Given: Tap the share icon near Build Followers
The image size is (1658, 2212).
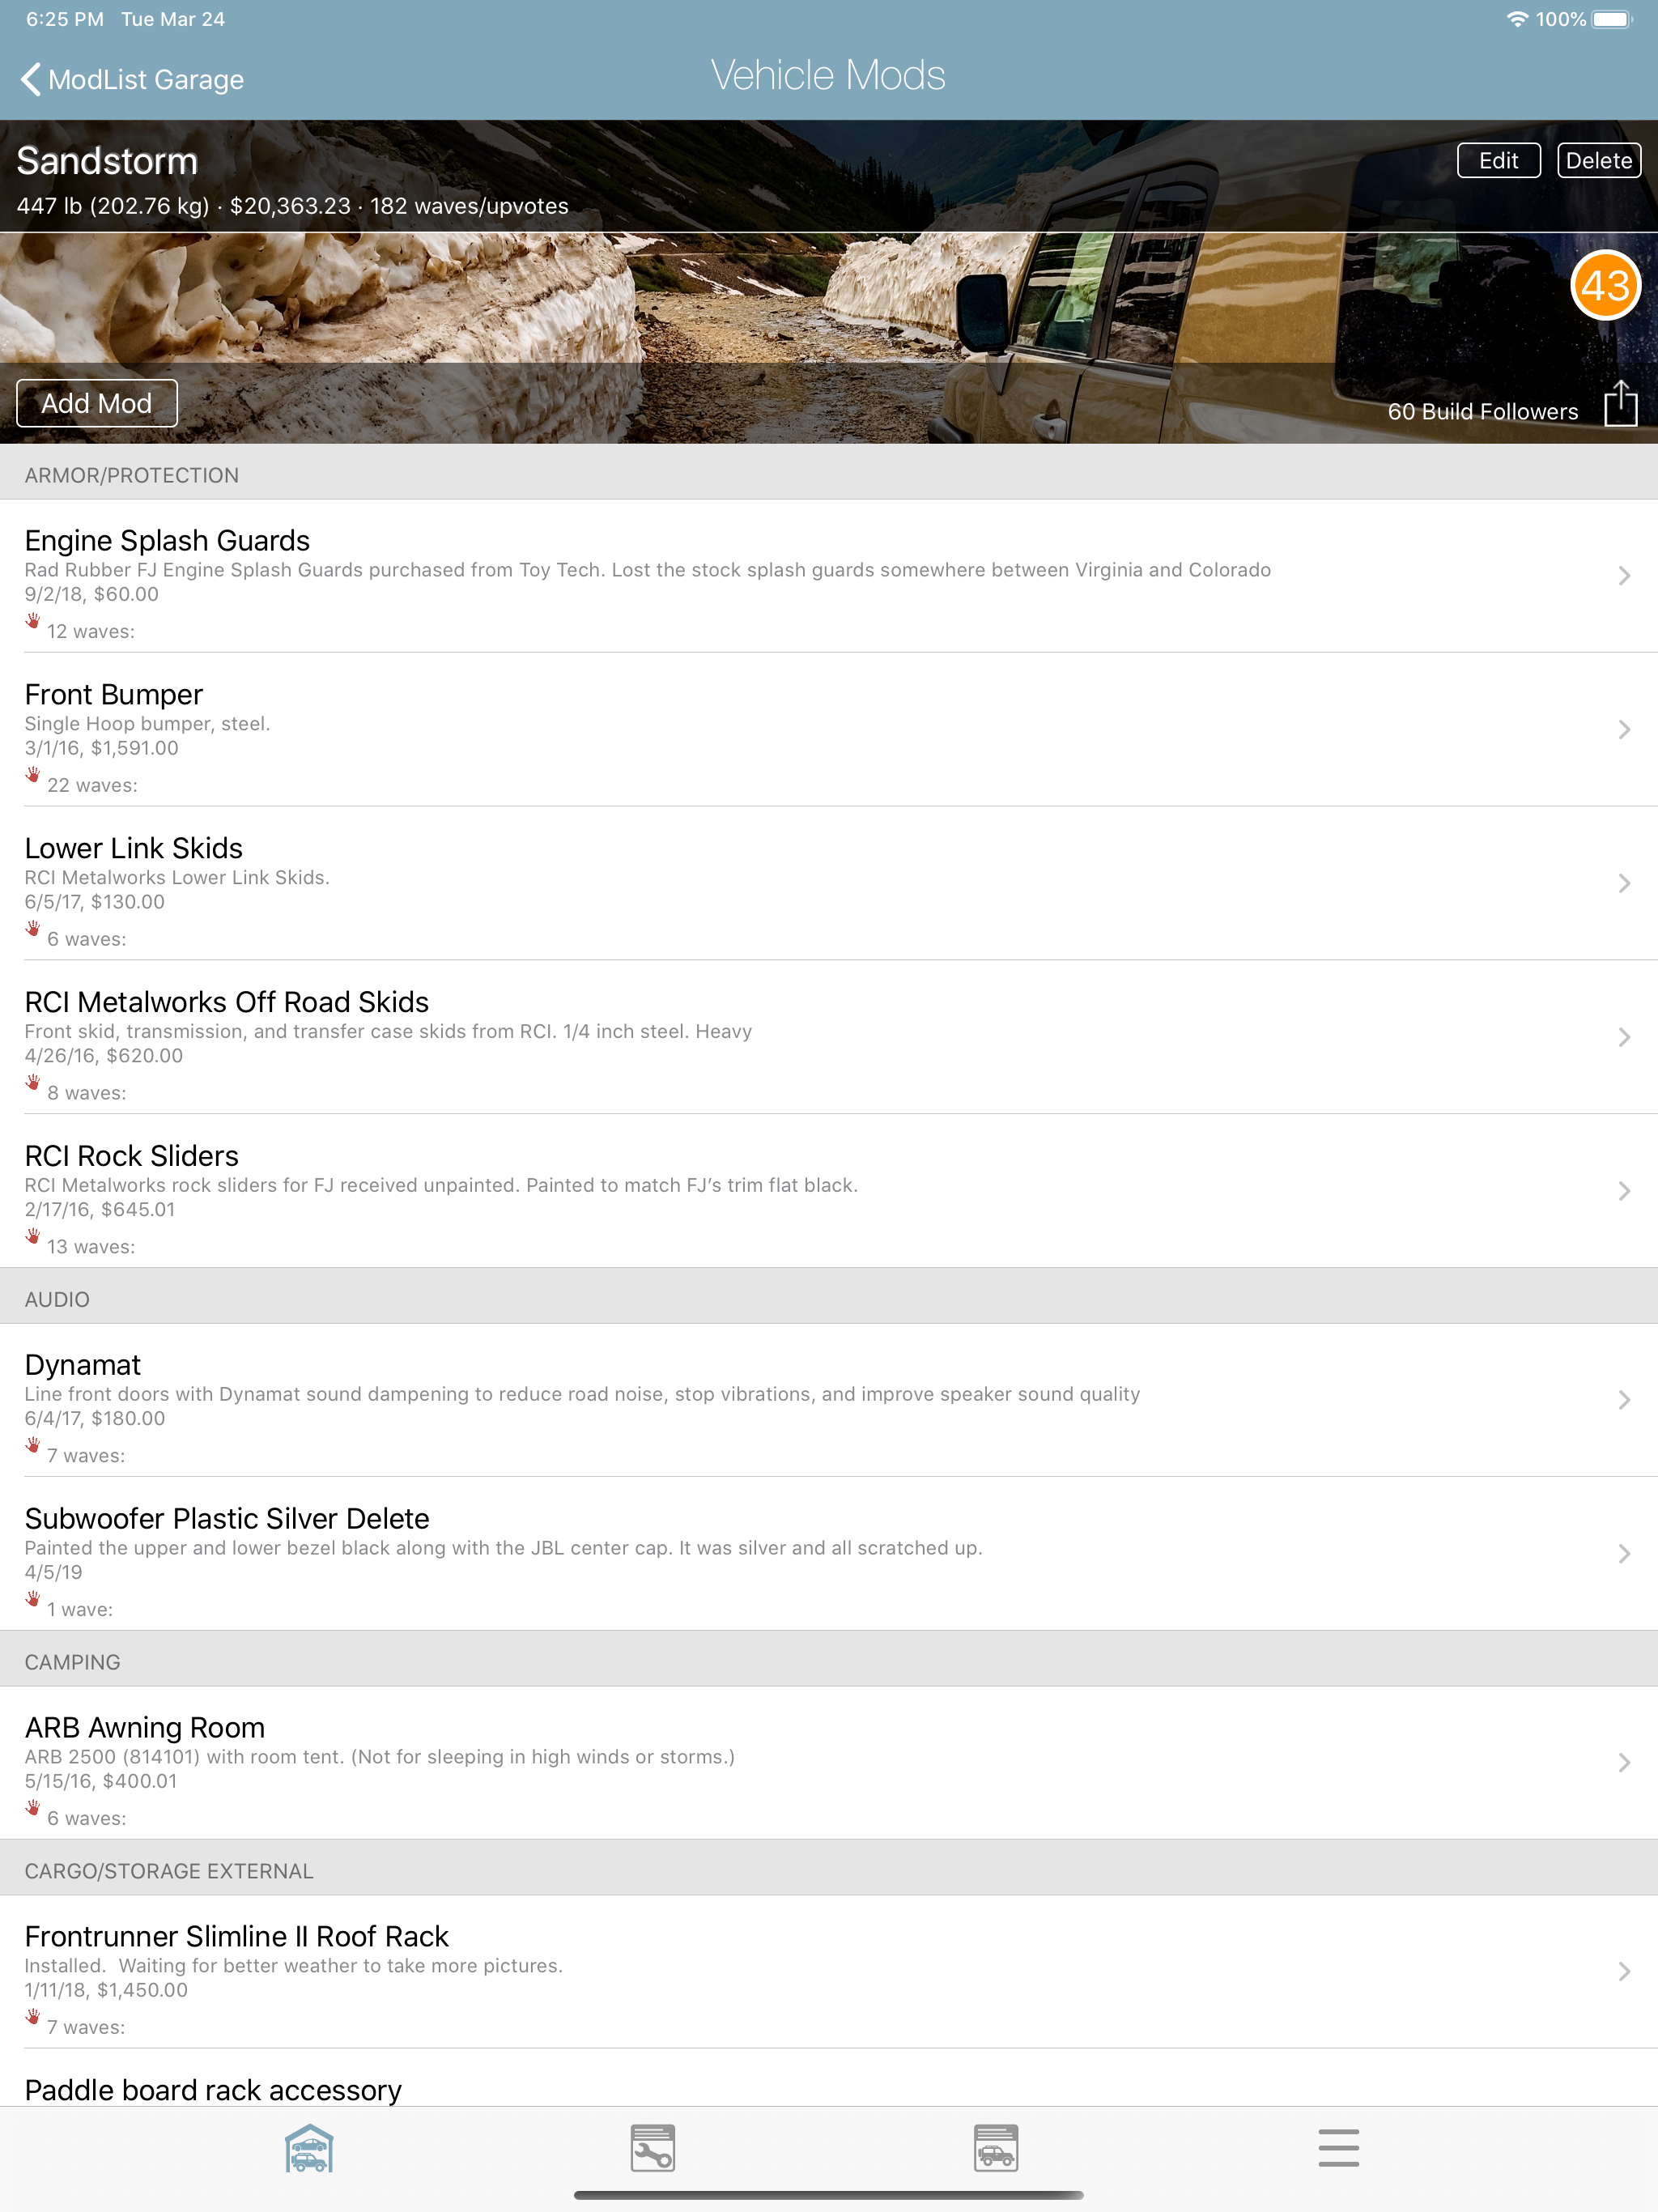Looking at the screenshot, I should point(1620,404).
